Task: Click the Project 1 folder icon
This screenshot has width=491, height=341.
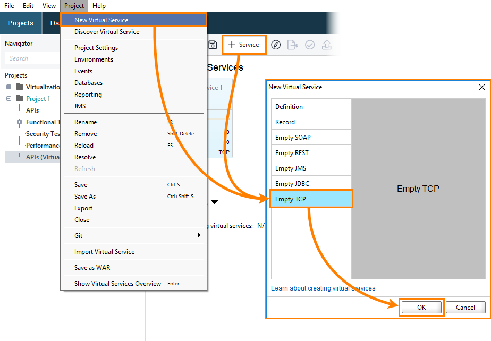Action: coord(21,98)
